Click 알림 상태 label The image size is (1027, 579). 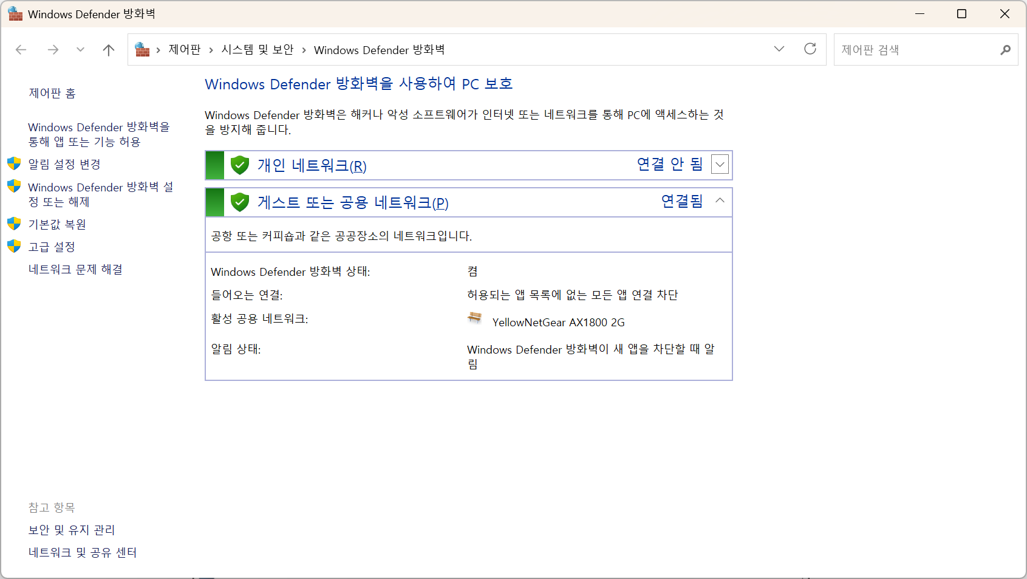236,349
